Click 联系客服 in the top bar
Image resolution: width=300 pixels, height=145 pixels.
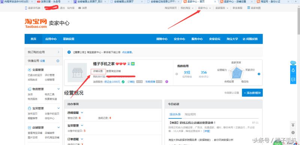pyautogui.click(x=238, y=8)
